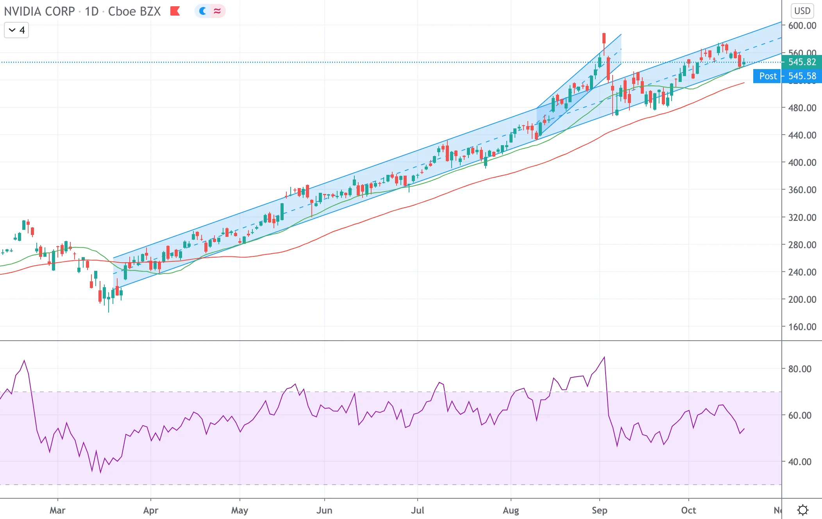Select the steep short regression channel upper line
Viewport: 822px width, 519px height.
(579, 71)
